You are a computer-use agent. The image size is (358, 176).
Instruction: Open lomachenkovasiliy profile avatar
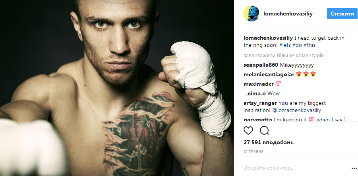[252, 14]
